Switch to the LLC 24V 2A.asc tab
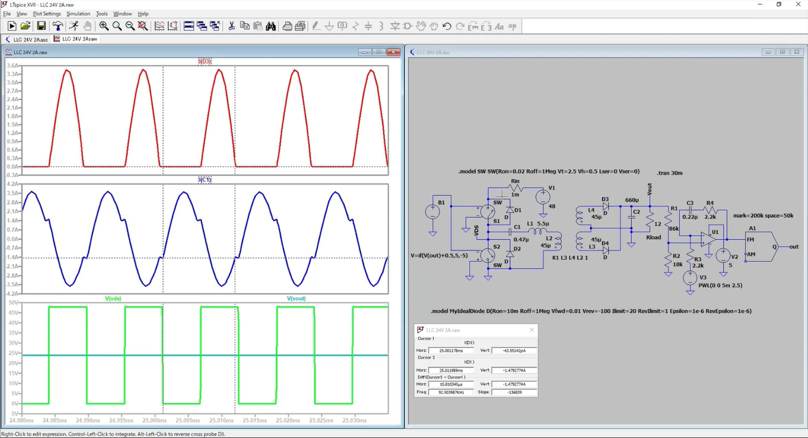Screen dimensions: 808x438 click(27, 39)
